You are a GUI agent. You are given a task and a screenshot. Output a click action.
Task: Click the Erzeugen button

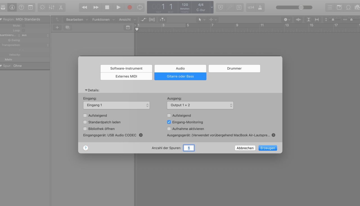(267, 148)
